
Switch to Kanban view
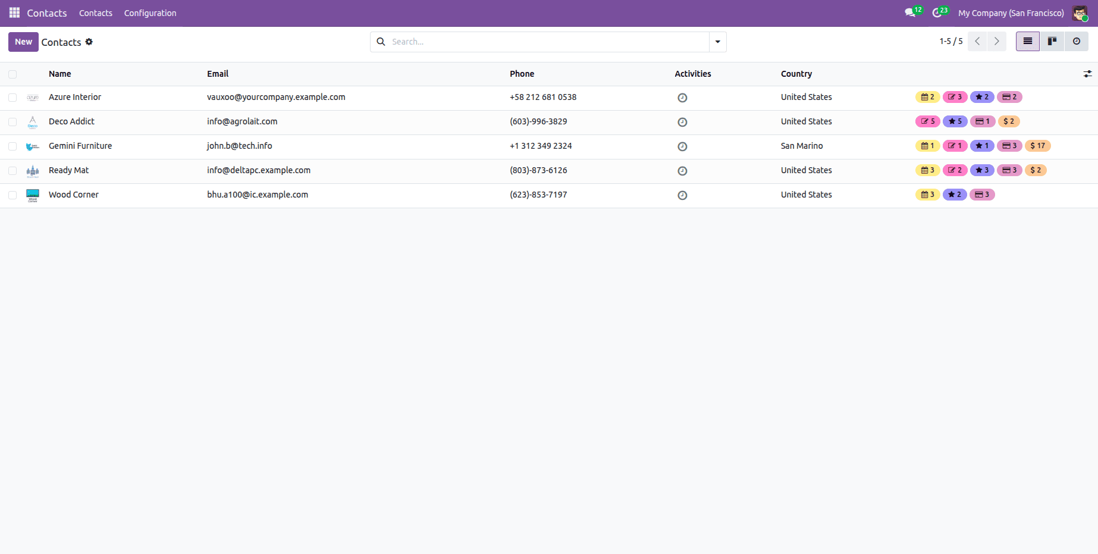[x=1052, y=41]
